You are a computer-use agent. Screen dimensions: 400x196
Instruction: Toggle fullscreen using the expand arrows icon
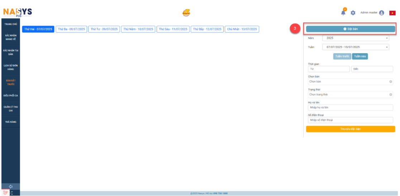(11, 193)
